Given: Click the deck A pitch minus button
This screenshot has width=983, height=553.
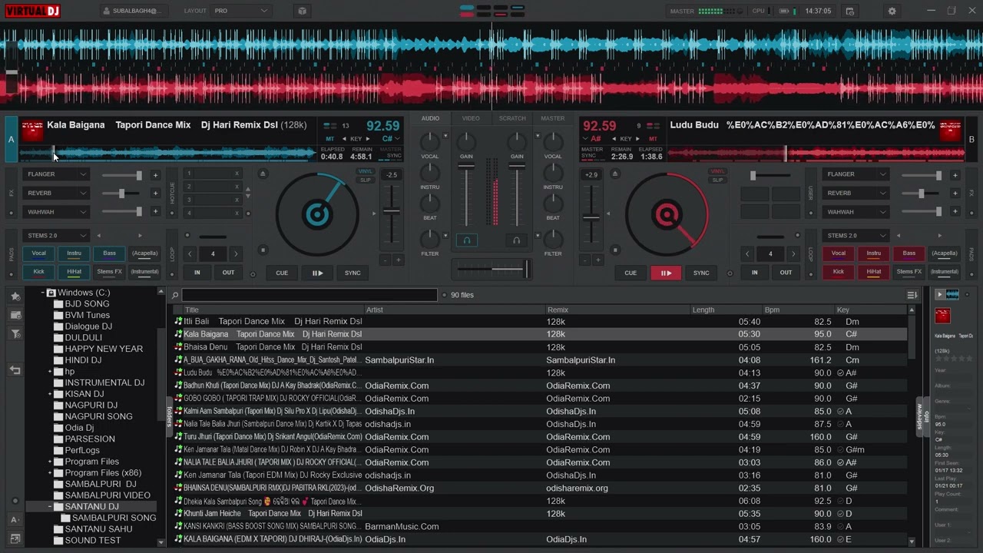Looking at the screenshot, I should point(386,260).
